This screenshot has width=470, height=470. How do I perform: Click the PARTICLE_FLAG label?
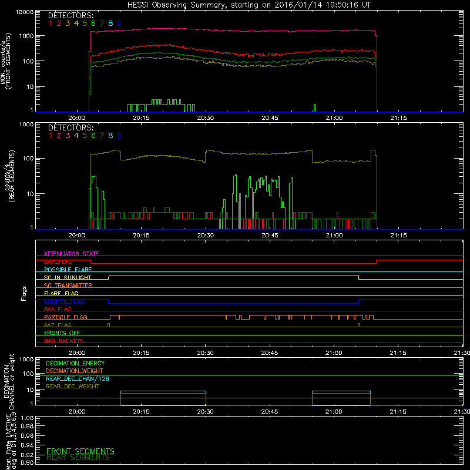pos(66,317)
